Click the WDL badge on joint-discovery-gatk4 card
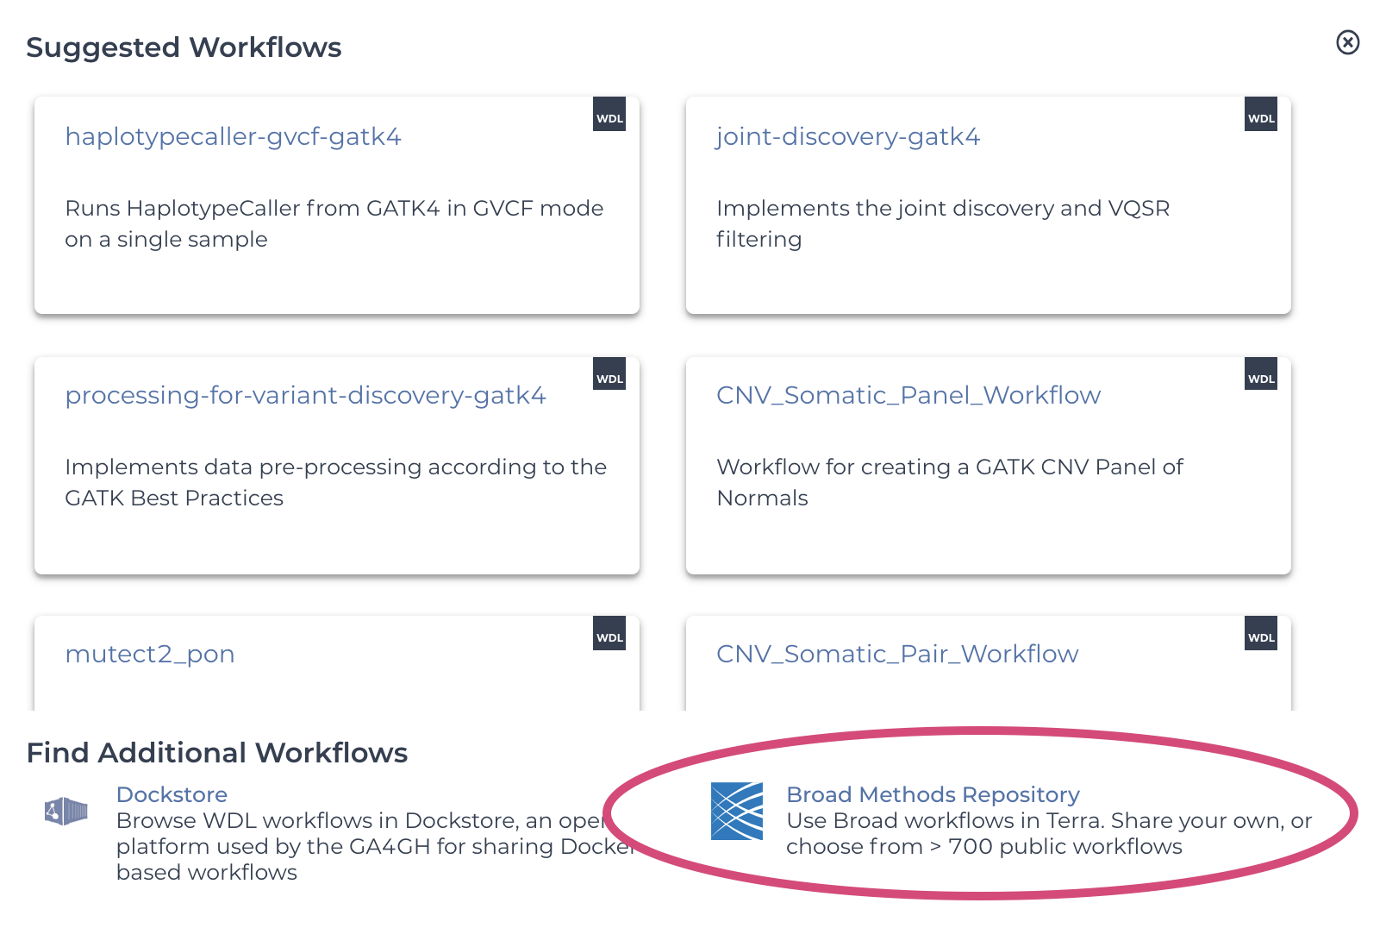 pos(1261,115)
